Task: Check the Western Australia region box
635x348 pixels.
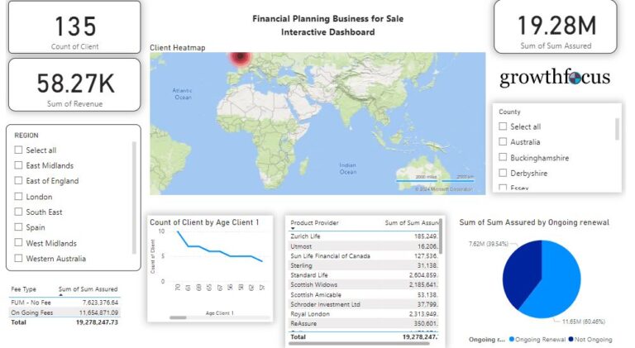Action: click(x=18, y=259)
